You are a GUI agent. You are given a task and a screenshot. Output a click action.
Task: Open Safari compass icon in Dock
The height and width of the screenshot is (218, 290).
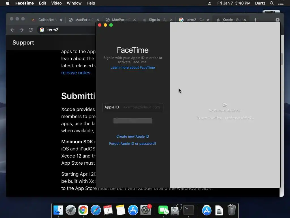pyautogui.click(x=96, y=210)
